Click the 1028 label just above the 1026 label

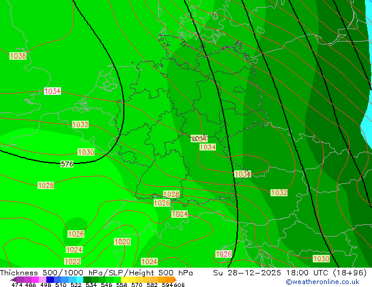click(x=171, y=194)
